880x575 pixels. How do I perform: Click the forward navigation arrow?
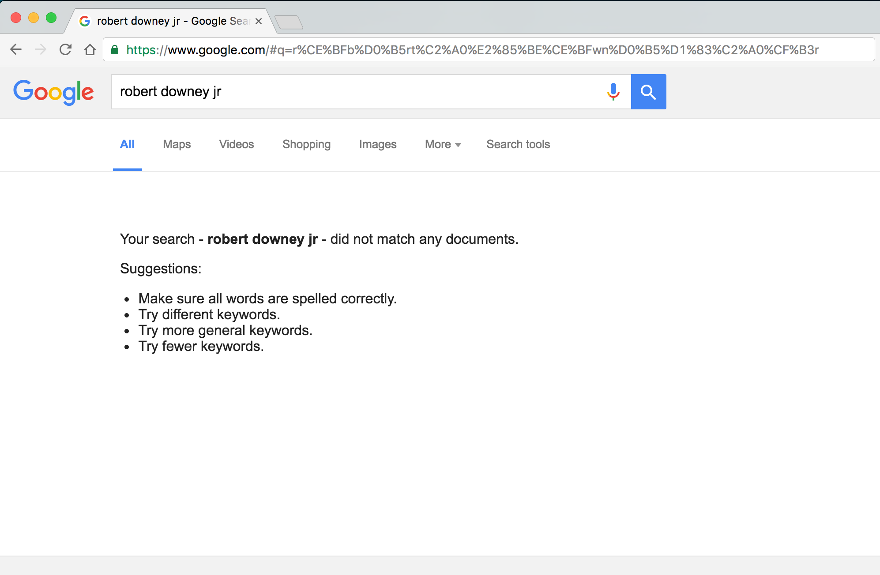coord(41,49)
